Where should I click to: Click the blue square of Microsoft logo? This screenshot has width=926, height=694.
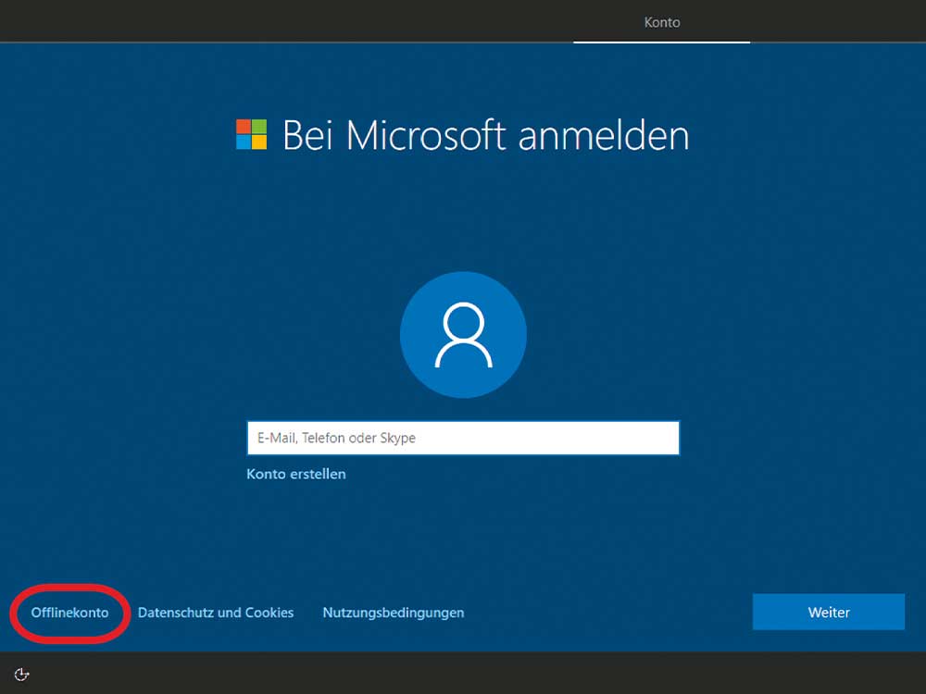244,143
